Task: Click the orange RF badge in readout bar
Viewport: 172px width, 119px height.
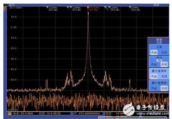Action: [9, 113]
